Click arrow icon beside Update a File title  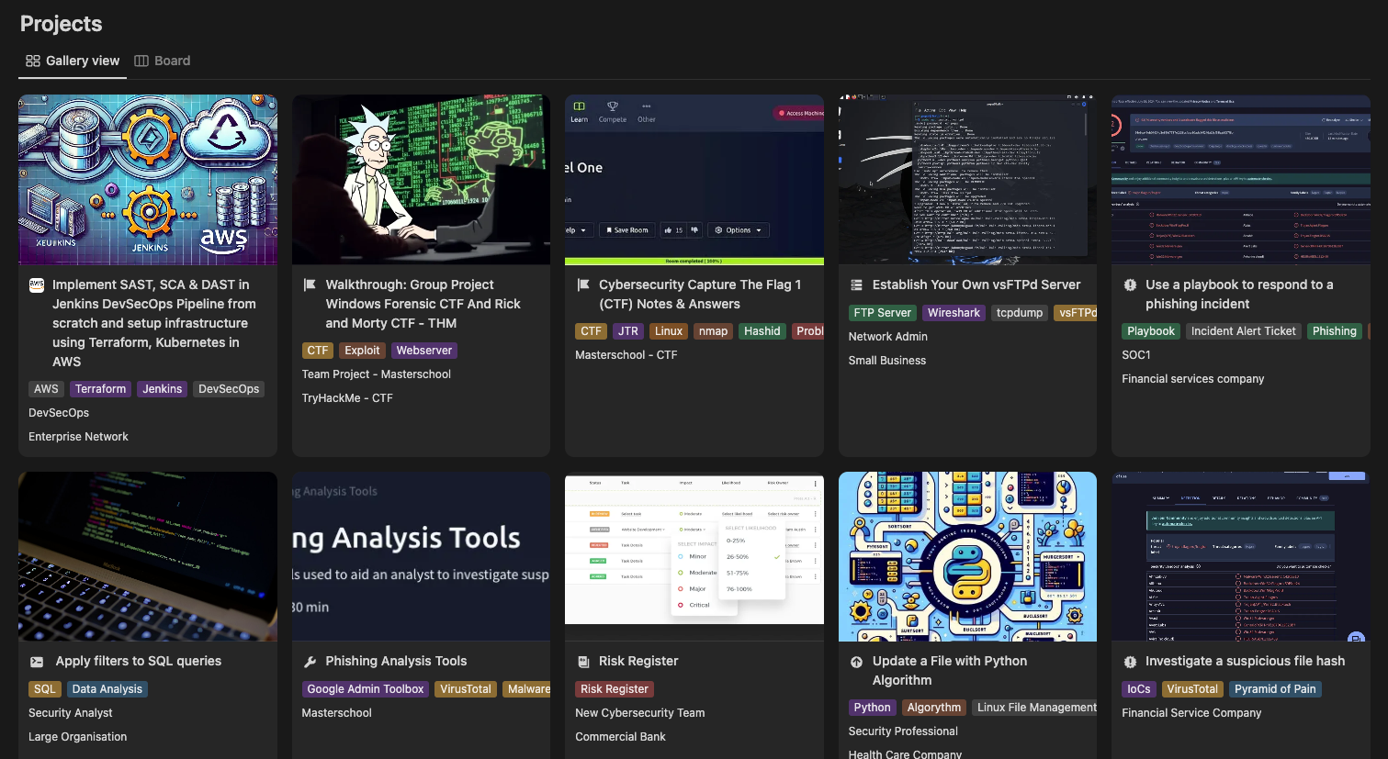coord(856,661)
